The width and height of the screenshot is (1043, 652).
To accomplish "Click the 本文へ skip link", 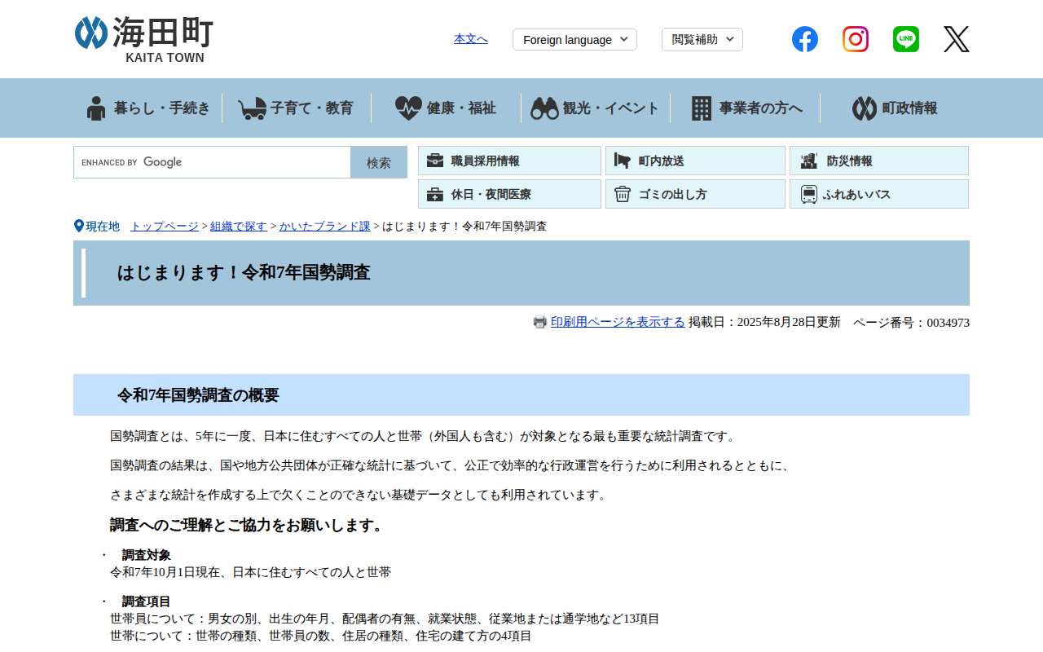I will (x=470, y=37).
